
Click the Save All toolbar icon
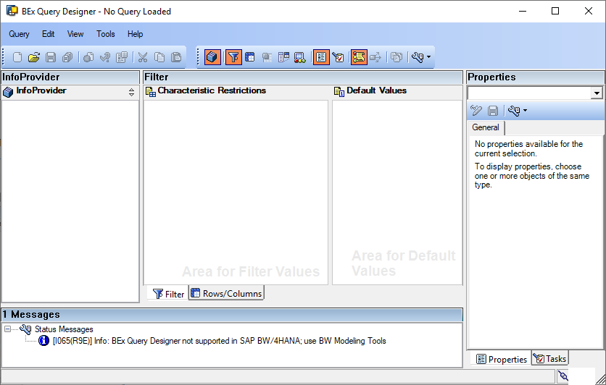click(x=67, y=57)
